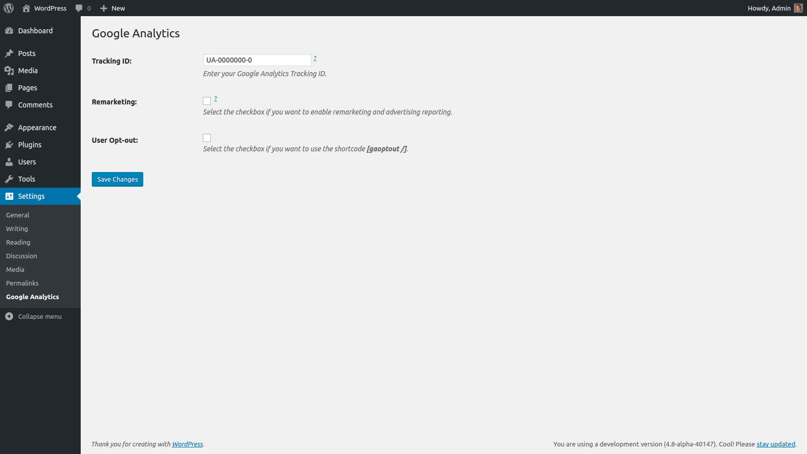Click the Remarketing label
This screenshot has width=807, height=454.
pyautogui.click(x=114, y=102)
